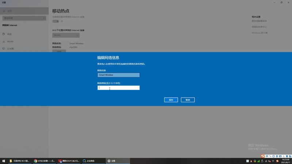Image resolution: width=292 pixels, height=164 pixels.
Task: Open the 以太网 Ethernet page in sidebar
Action: click(24, 49)
